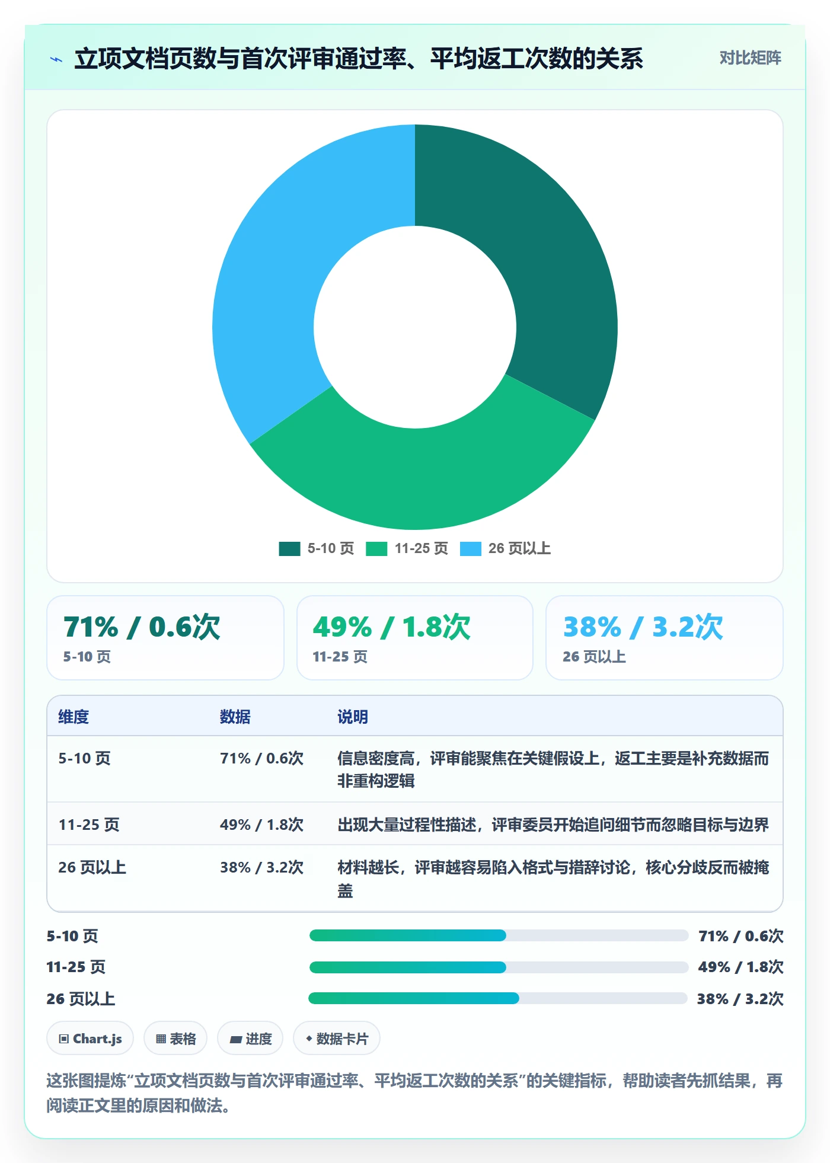Click the 说明 table column header
Screen dimensions: 830x1163
coord(353,717)
